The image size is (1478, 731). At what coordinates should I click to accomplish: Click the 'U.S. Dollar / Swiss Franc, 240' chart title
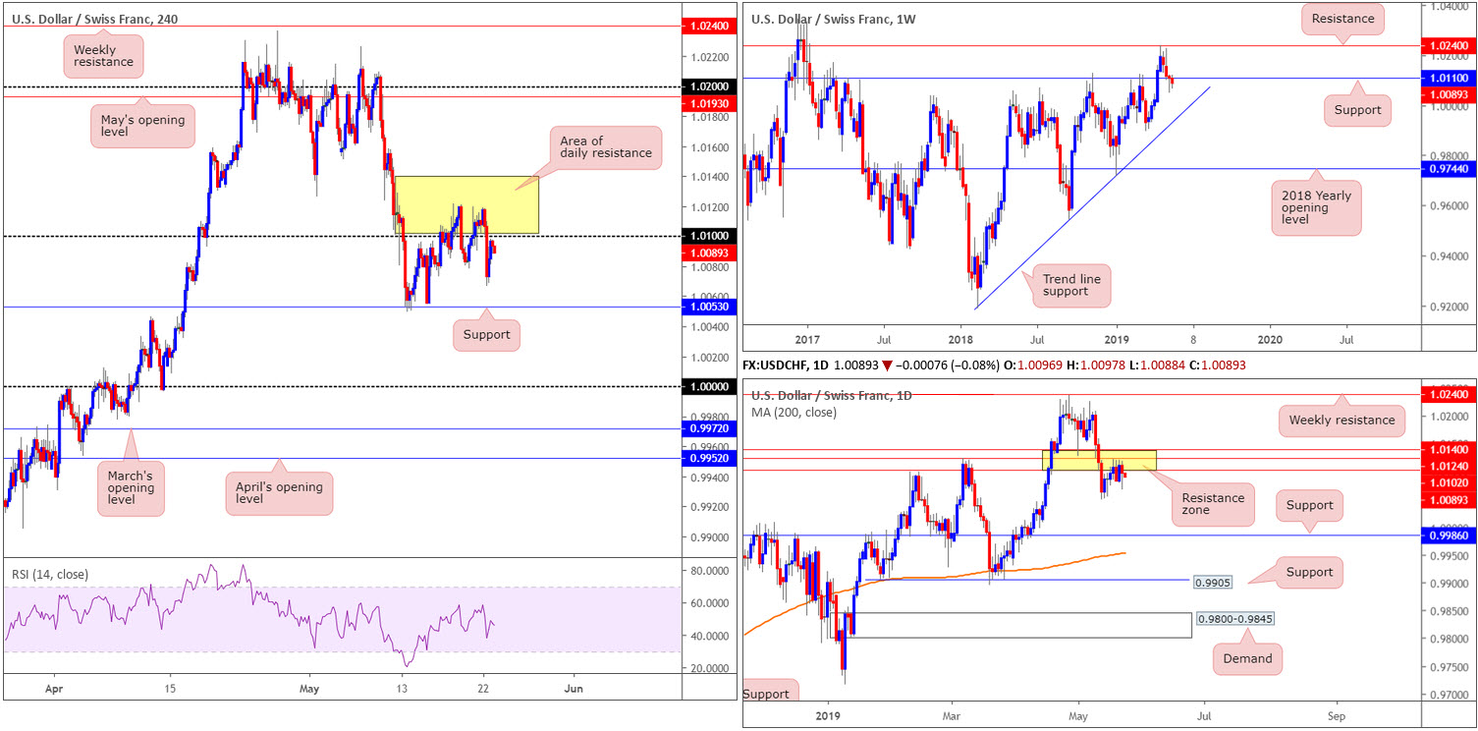[x=95, y=19]
